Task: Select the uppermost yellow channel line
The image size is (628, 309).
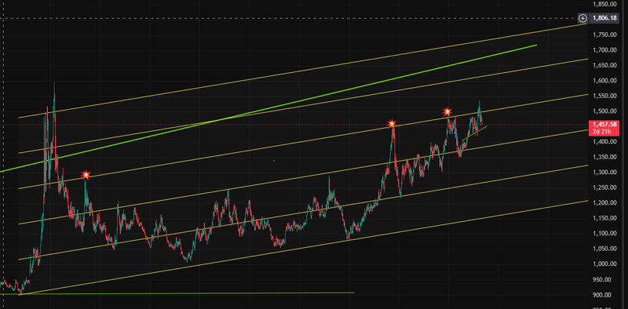Action: pyautogui.click(x=303, y=71)
